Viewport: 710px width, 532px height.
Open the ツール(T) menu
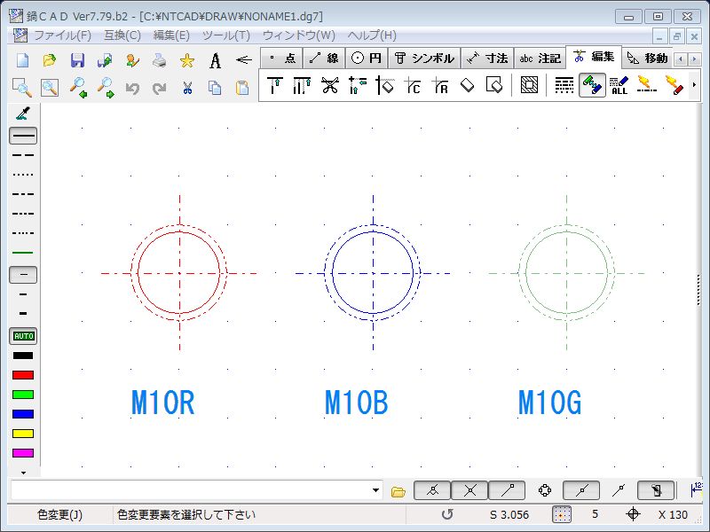point(226,35)
